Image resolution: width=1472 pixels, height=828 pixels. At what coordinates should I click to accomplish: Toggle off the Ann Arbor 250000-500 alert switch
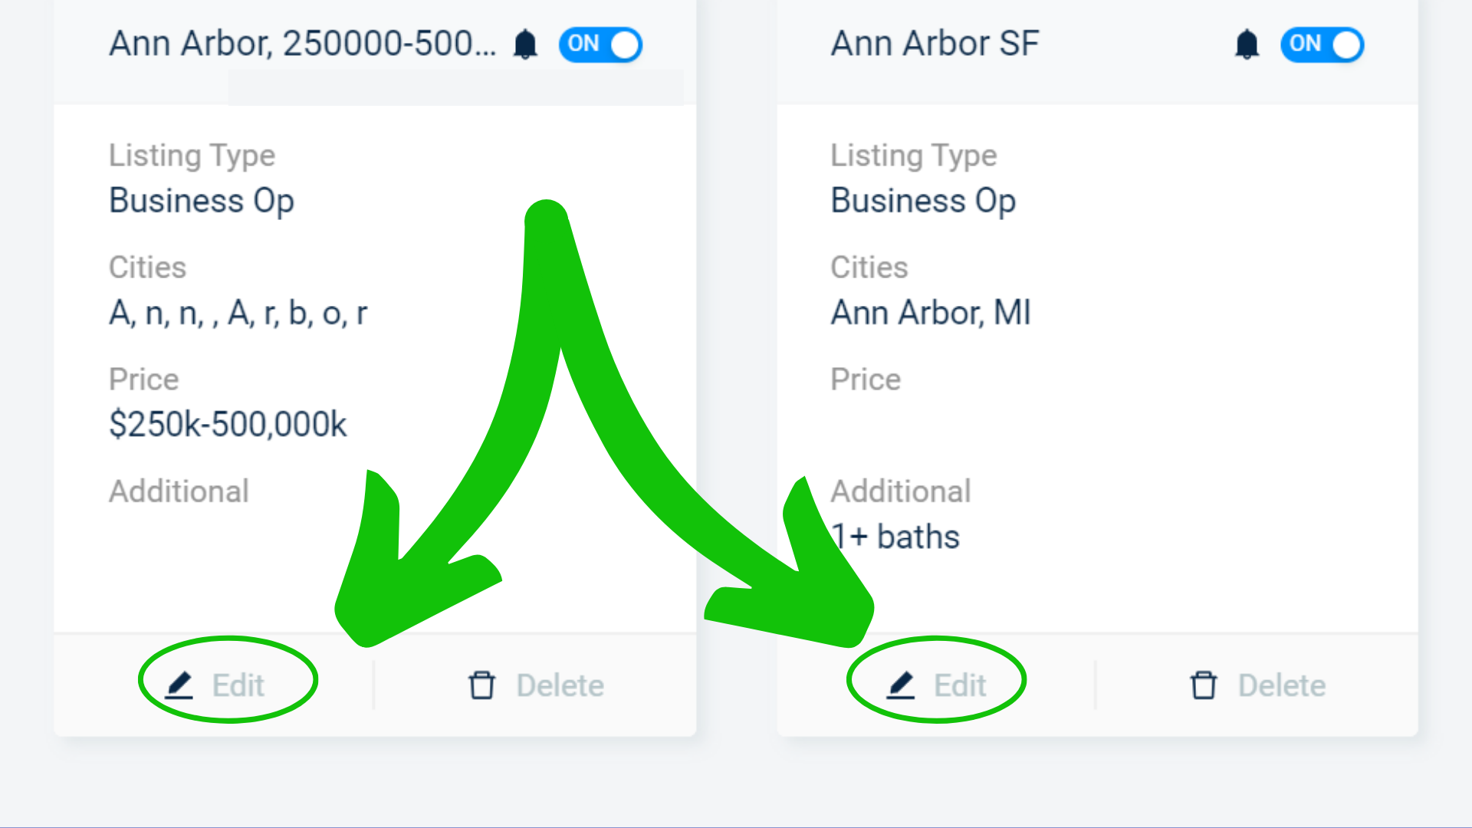click(600, 44)
